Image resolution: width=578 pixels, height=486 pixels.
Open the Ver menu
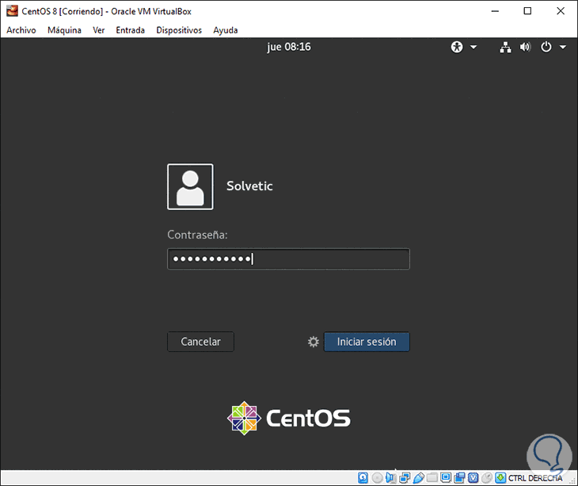[98, 30]
